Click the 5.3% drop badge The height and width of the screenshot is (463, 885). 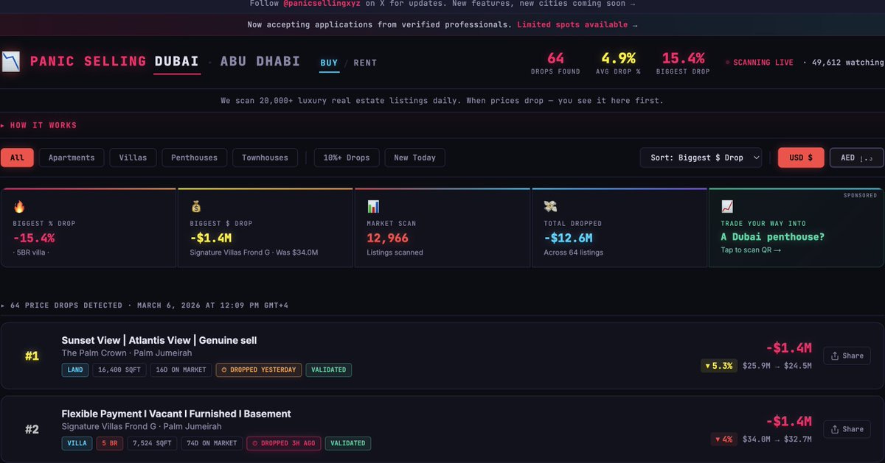(x=719, y=366)
